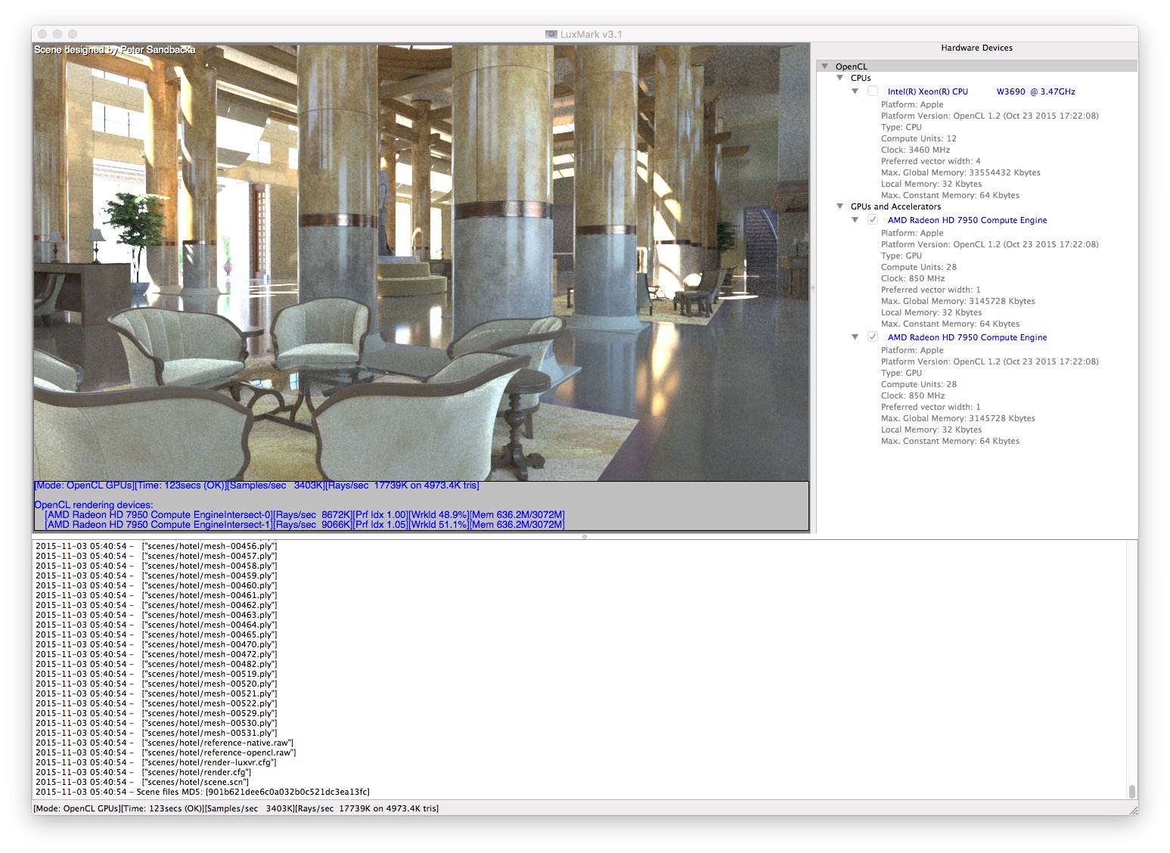
Task: Click the reference-opencl.raw log line
Action: coord(166,752)
